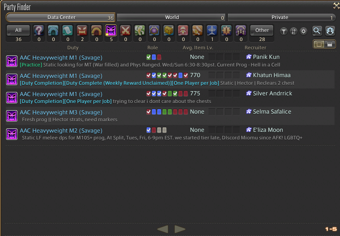Select the Field Operations star category icon
This screenshot has width=340, height=236.
(x=226, y=30)
